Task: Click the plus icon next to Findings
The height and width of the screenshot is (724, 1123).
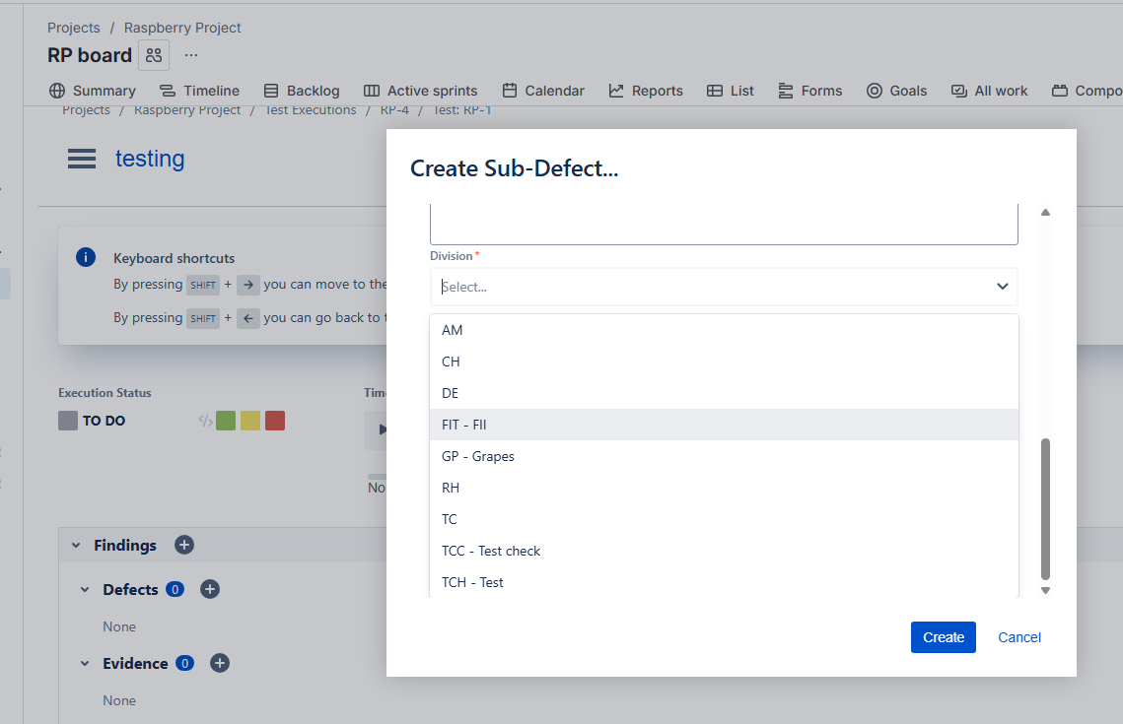Action: click(x=184, y=545)
